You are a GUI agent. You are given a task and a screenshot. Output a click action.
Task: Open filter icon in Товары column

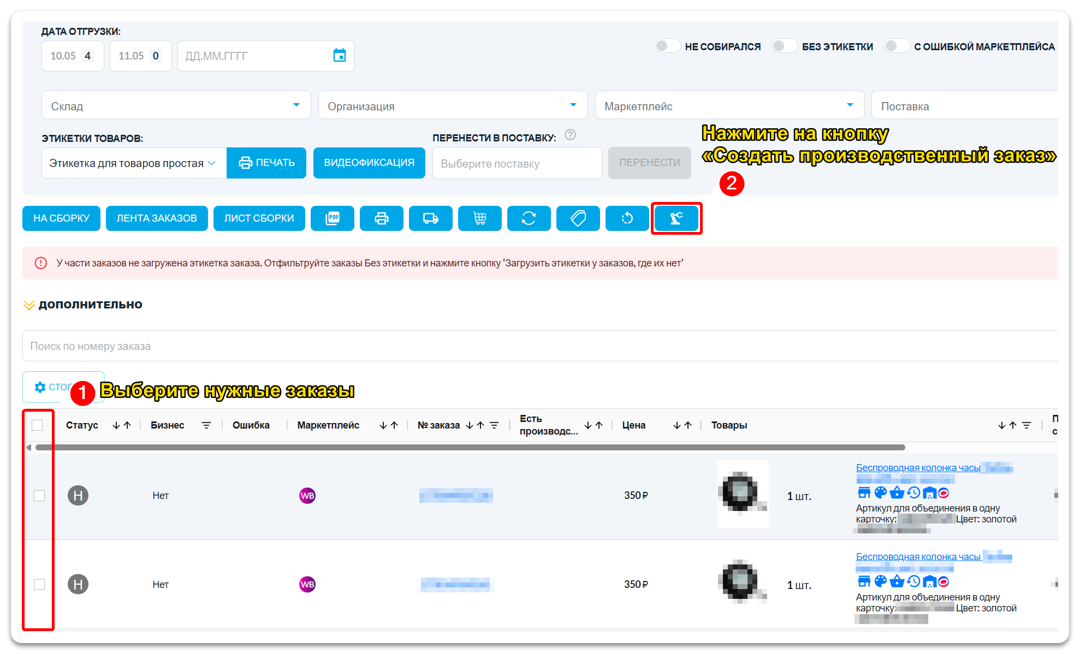point(1026,425)
